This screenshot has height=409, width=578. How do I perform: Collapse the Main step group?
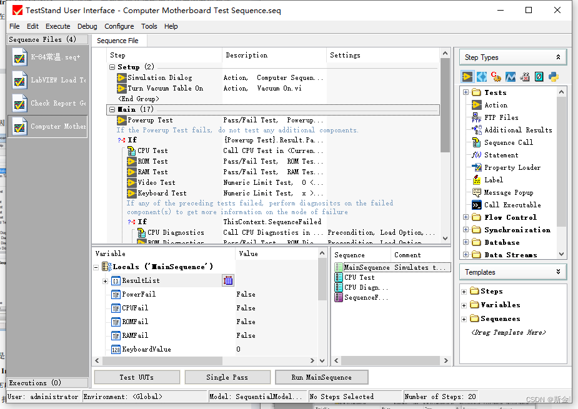tap(112, 109)
